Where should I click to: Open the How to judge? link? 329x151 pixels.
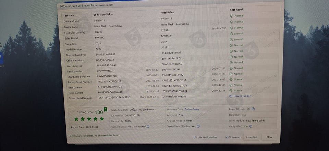click(x=242, y=96)
